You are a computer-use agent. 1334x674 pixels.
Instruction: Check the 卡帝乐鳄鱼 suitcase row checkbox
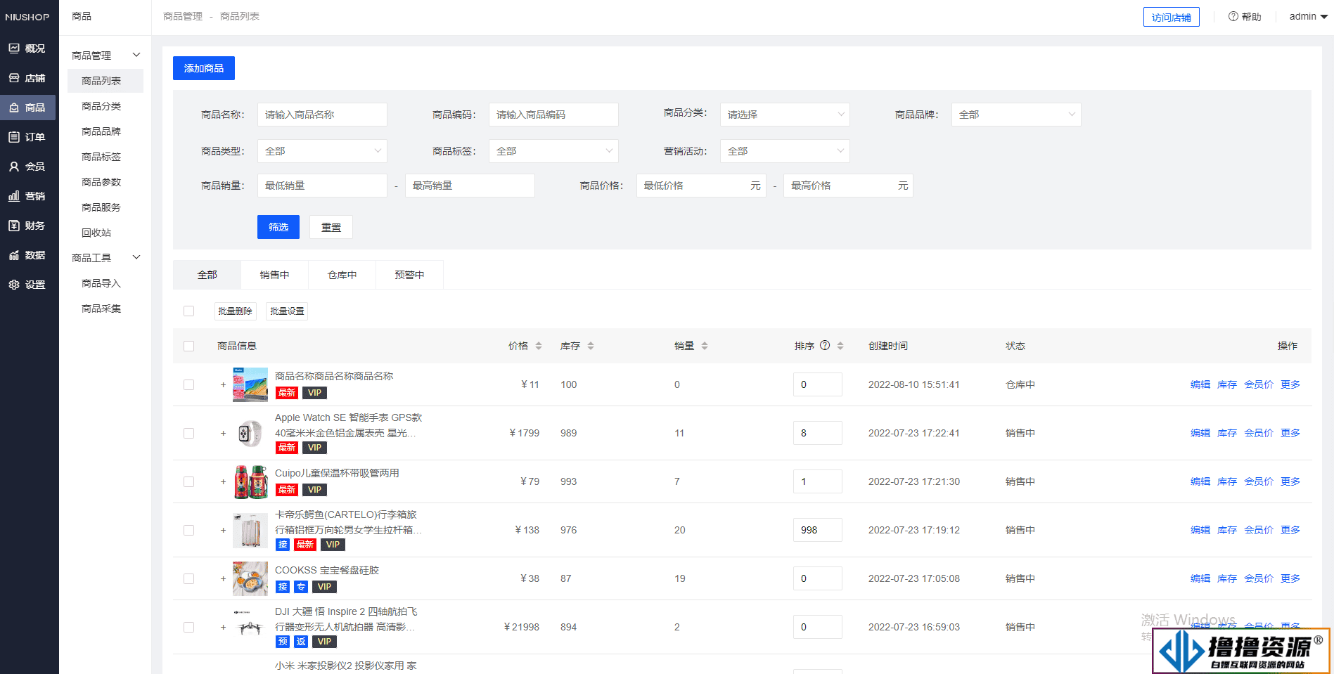[188, 530]
